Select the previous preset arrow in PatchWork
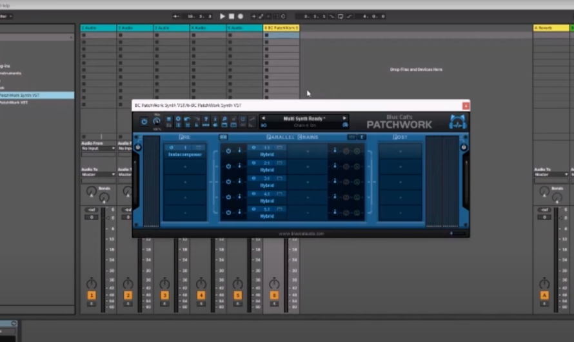 pos(264,118)
